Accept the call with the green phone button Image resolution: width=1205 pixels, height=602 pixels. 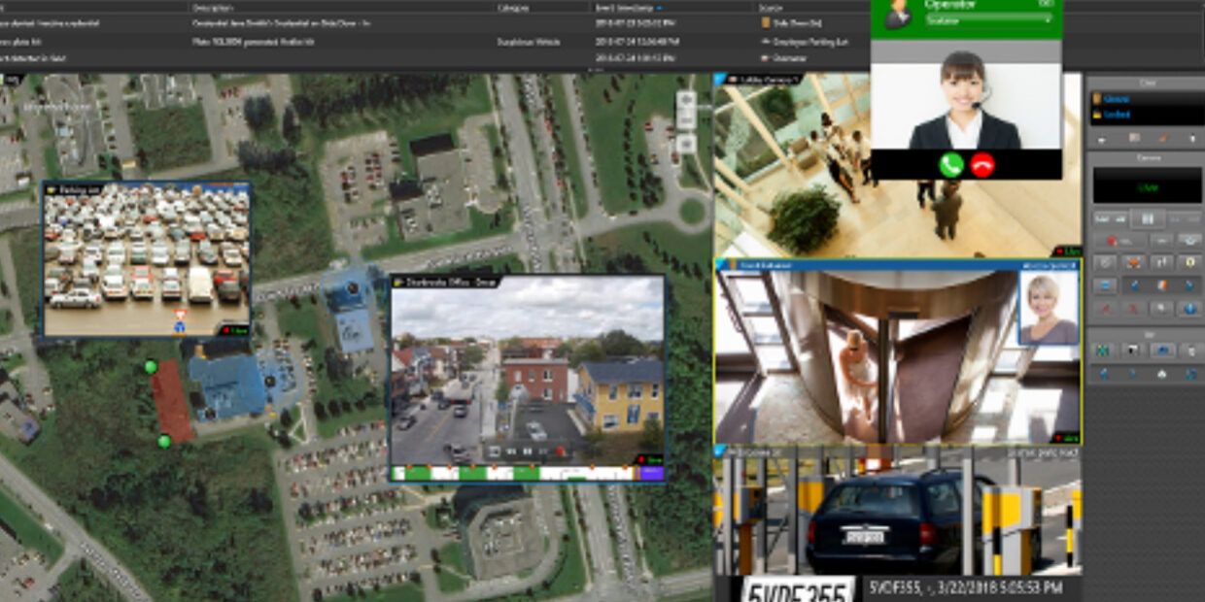point(950,164)
